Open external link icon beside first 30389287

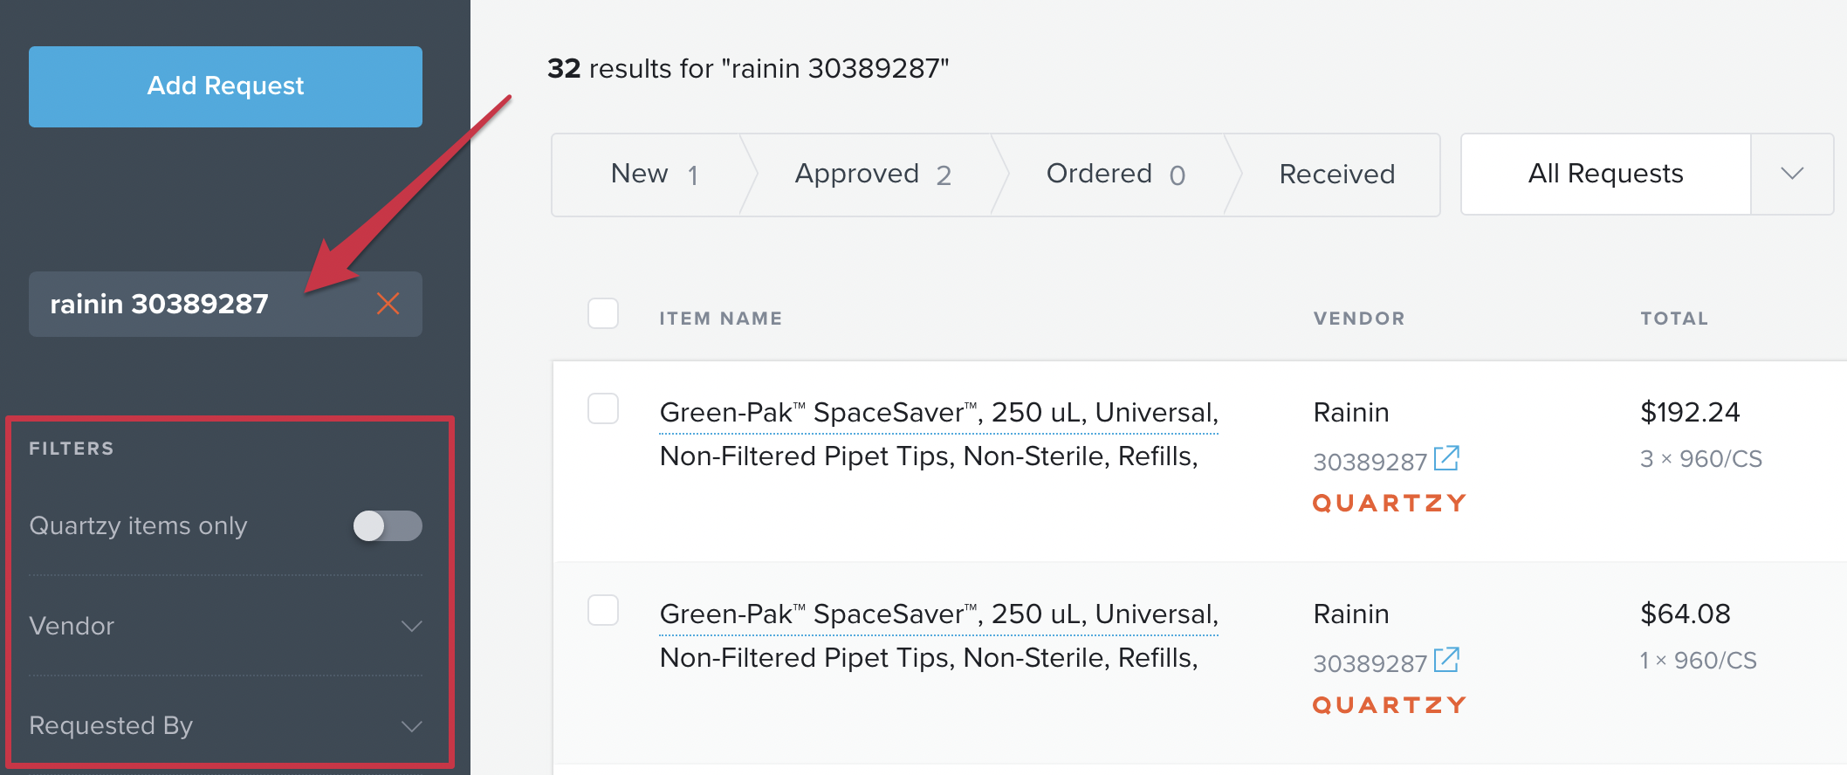[1446, 458]
